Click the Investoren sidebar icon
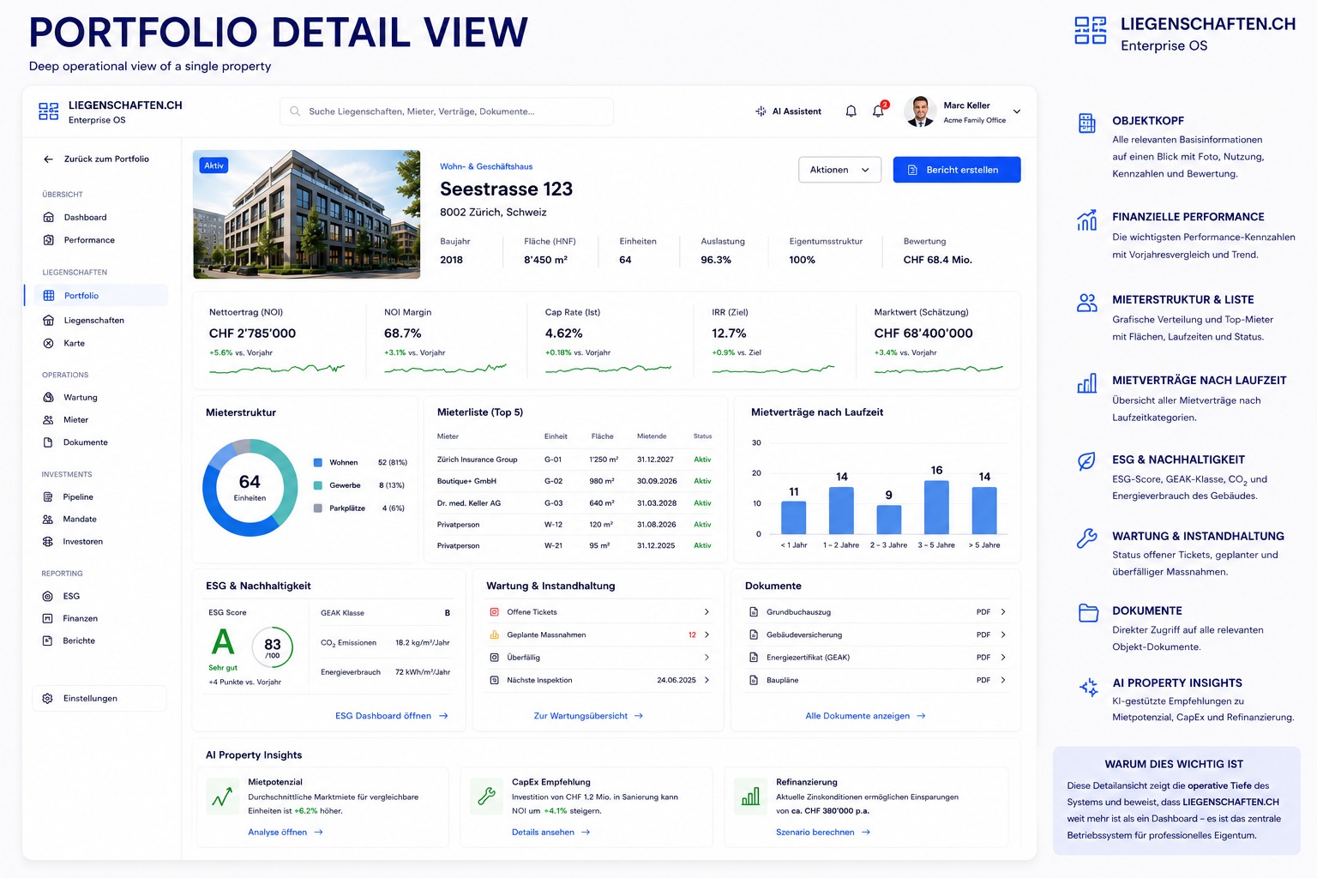The image size is (1317, 878). [48, 542]
